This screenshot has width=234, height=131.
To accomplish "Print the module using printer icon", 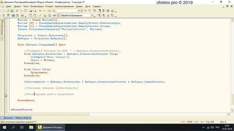I will [31, 11].
